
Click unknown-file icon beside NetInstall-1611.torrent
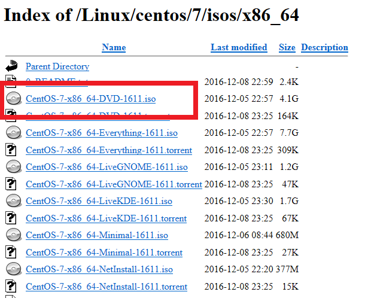pyautogui.click(x=13, y=287)
